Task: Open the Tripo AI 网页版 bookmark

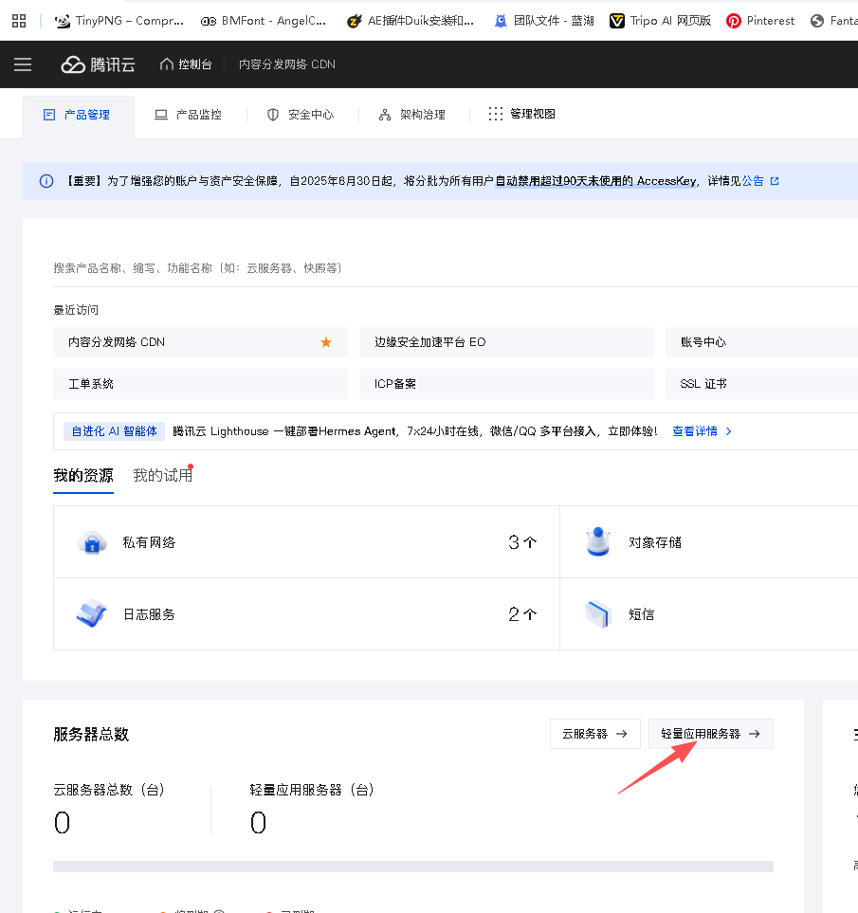Action: coord(660,21)
